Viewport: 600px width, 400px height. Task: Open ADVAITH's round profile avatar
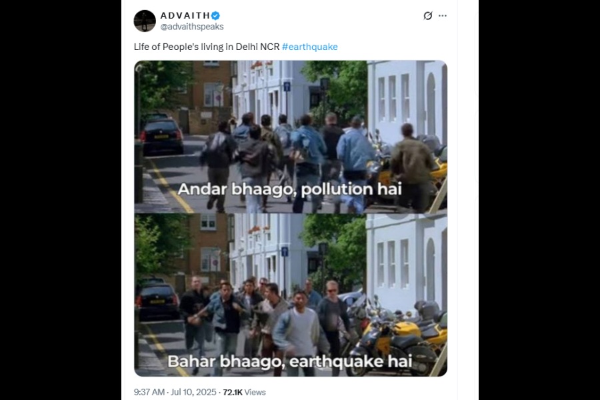145,21
